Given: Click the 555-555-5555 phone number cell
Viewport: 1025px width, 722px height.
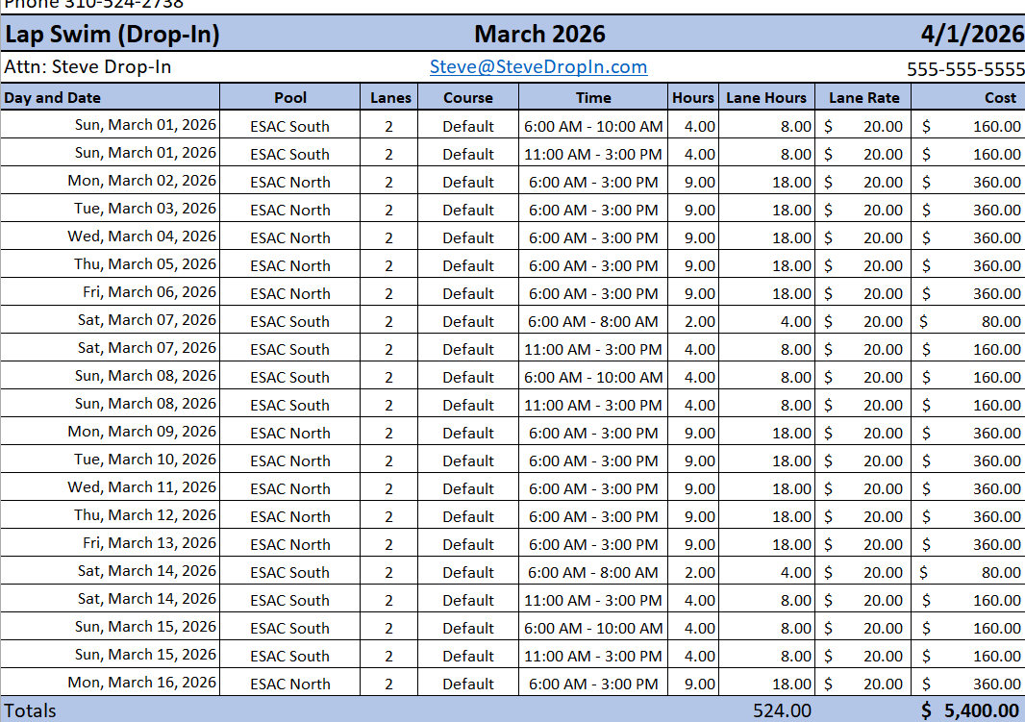Looking at the screenshot, I should click(964, 67).
